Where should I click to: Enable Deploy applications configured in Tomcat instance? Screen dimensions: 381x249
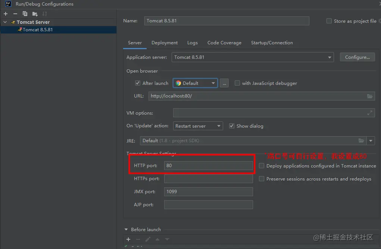262,166
